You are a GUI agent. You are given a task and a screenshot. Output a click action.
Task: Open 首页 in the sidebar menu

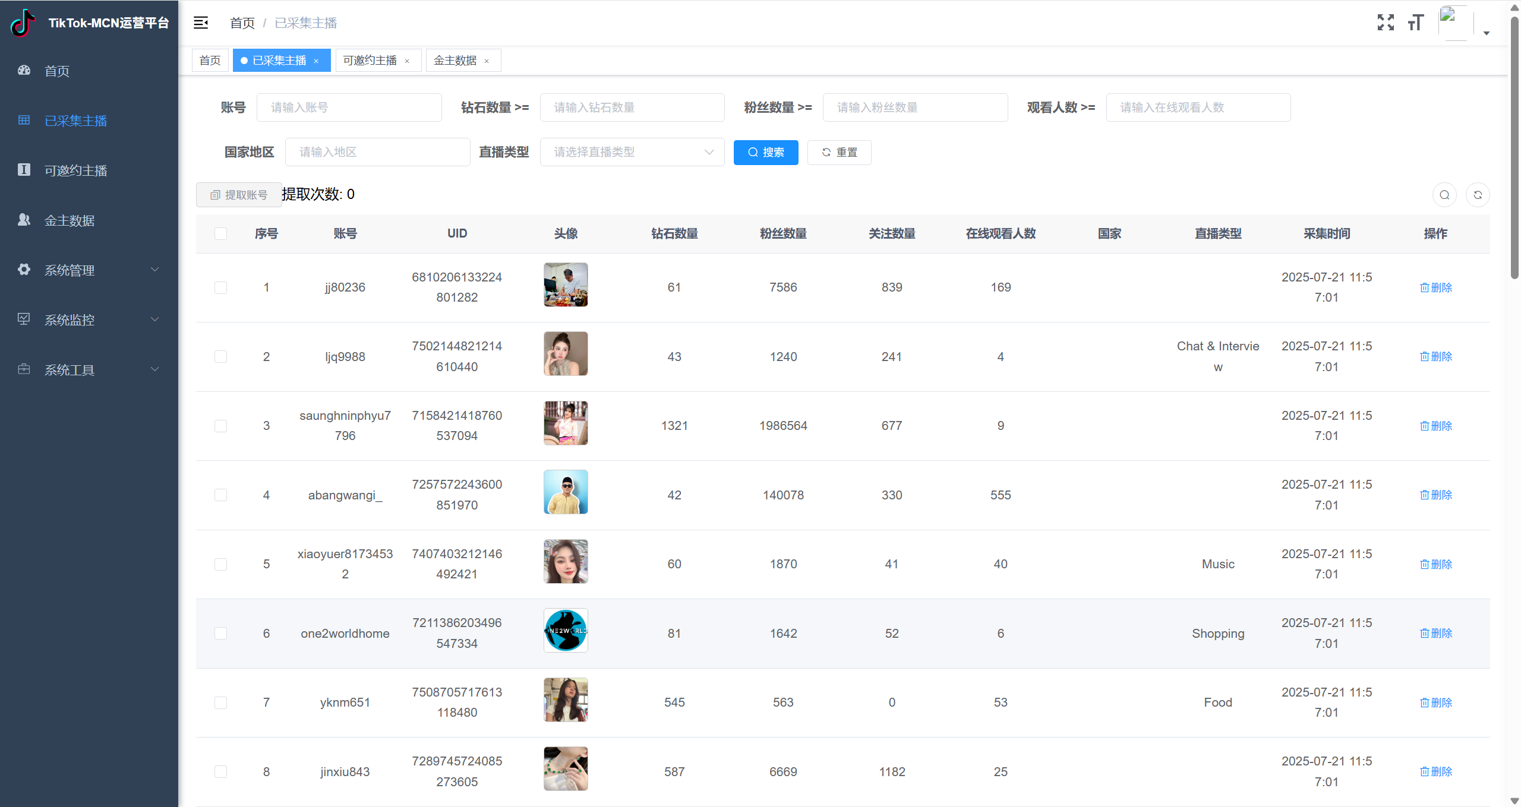point(89,70)
